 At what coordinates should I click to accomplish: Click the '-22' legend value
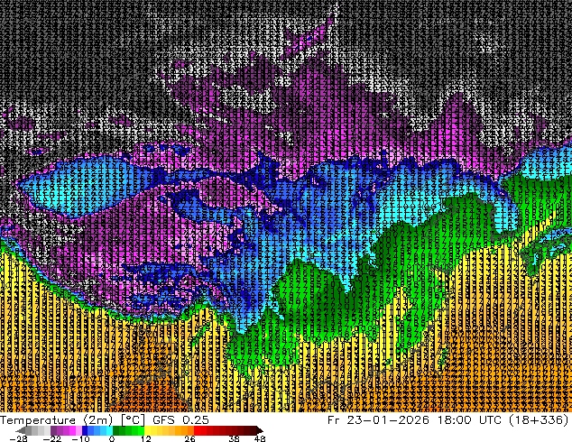coord(52,438)
